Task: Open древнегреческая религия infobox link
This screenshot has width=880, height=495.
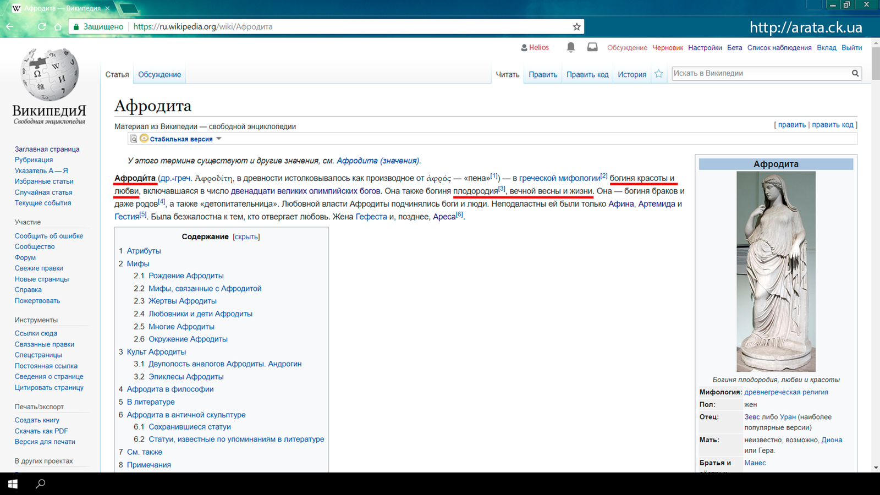Action: pyautogui.click(x=786, y=392)
